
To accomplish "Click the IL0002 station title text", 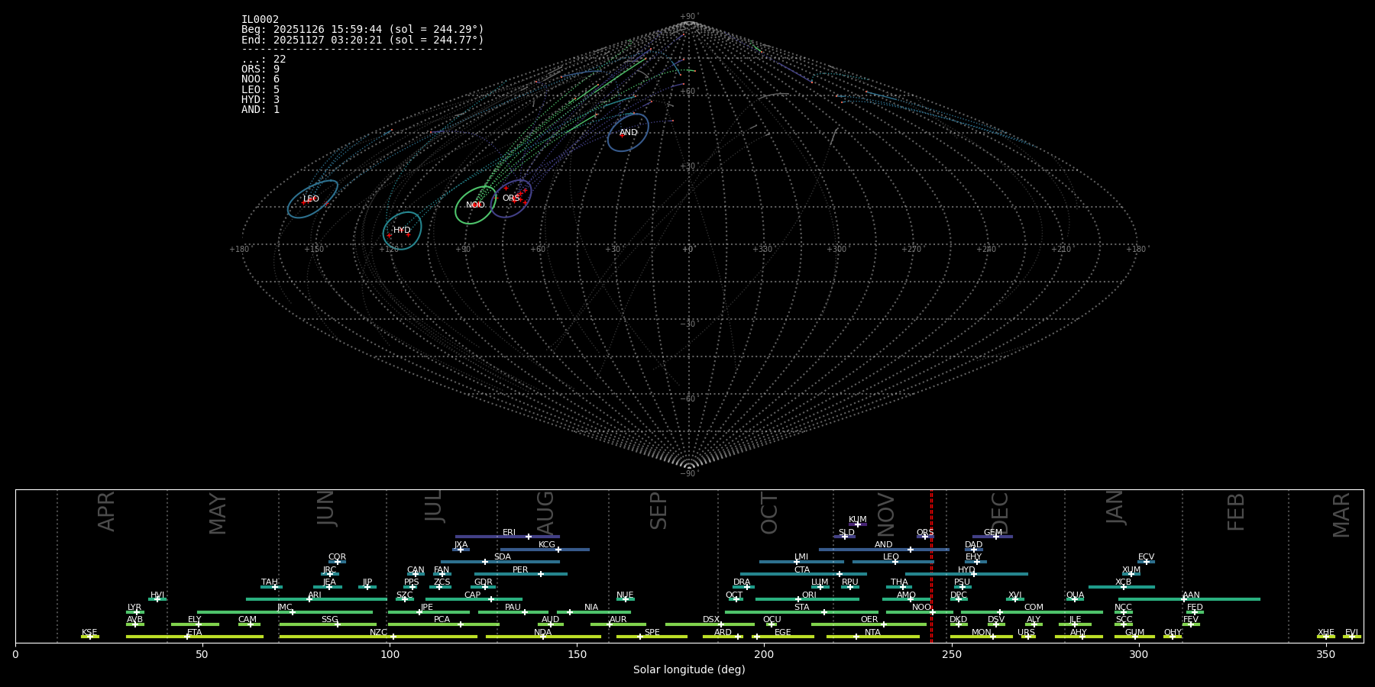I will [x=260, y=20].
